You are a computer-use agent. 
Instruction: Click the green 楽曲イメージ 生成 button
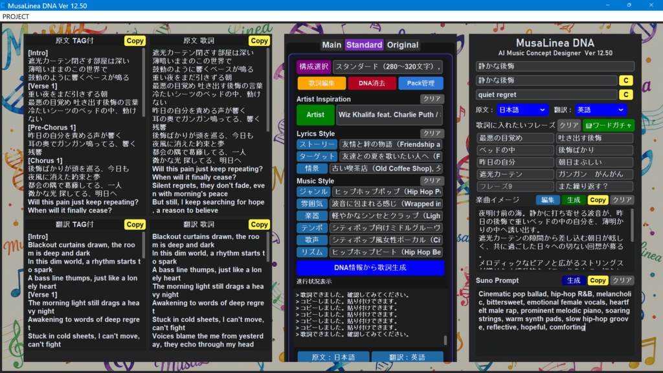point(574,200)
